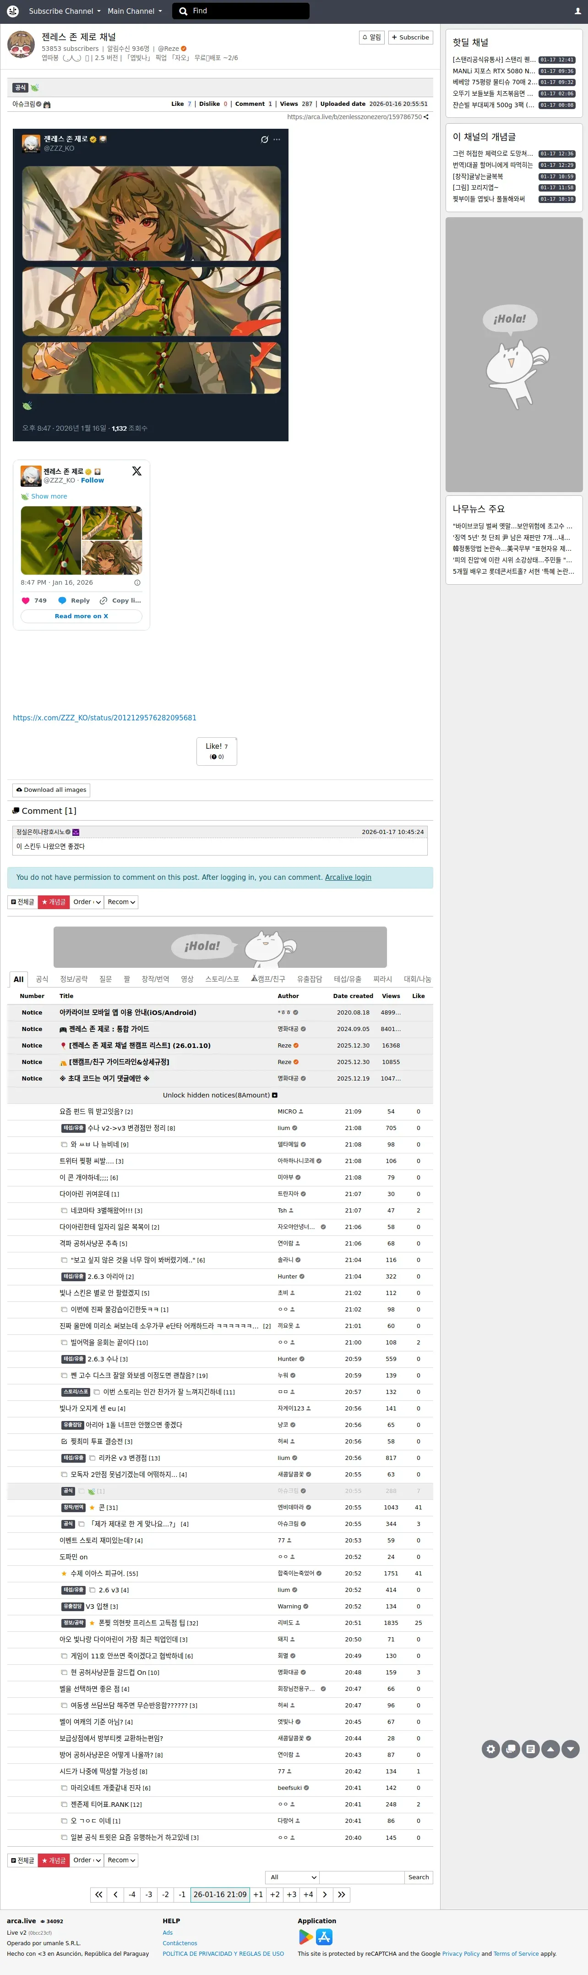Open upper Order dropdown below the comment notice

tap(87, 902)
